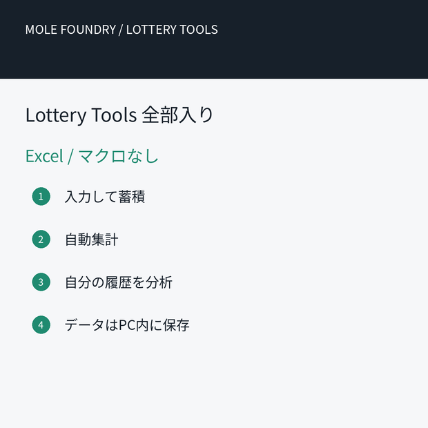Click the blank area below the list
The width and height of the screenshot is (428, 428).
214,382
